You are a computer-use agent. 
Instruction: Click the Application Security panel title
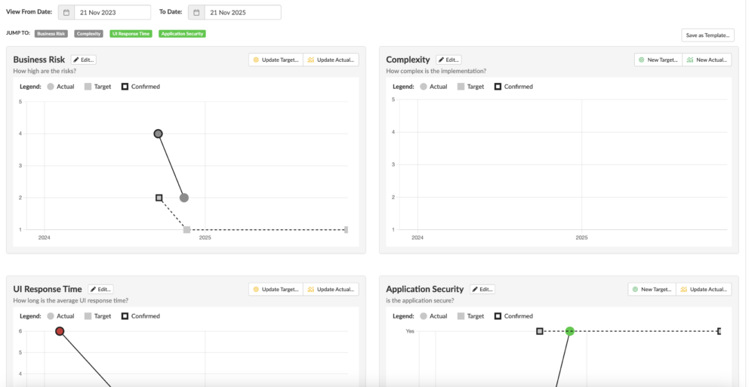424,289
